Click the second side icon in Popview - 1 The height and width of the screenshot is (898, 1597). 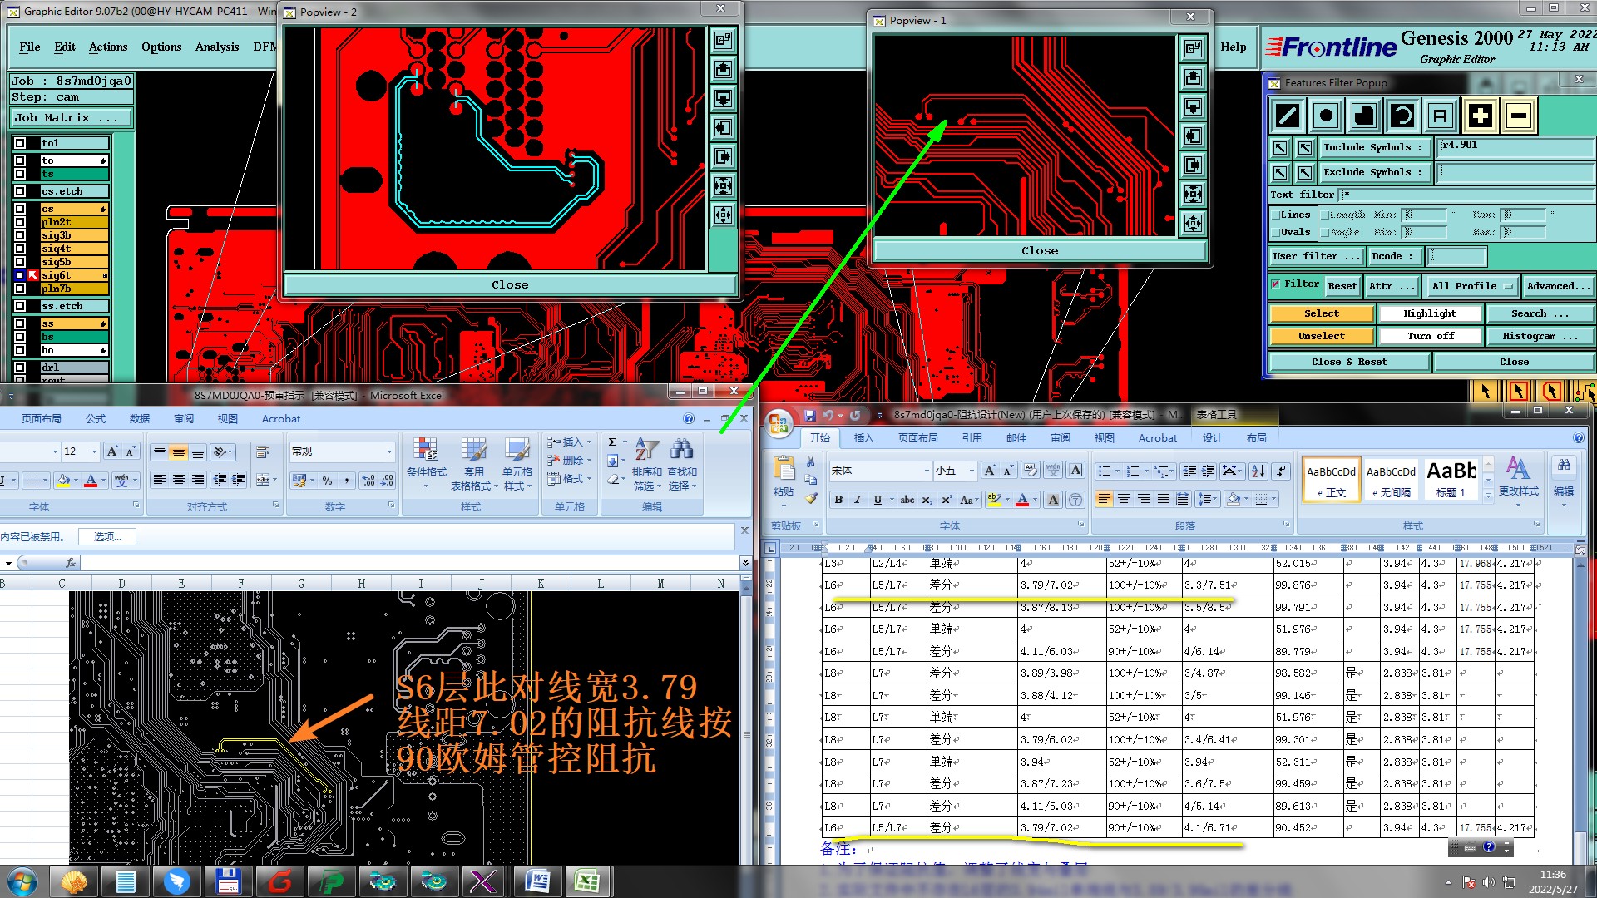tap(1193, 78)
